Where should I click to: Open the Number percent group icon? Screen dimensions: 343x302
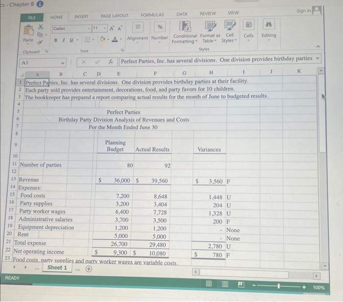coord(160,27)
